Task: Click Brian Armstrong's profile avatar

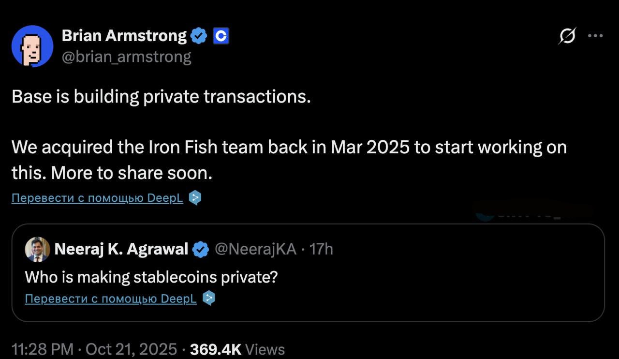Action: tap(32, 46)
